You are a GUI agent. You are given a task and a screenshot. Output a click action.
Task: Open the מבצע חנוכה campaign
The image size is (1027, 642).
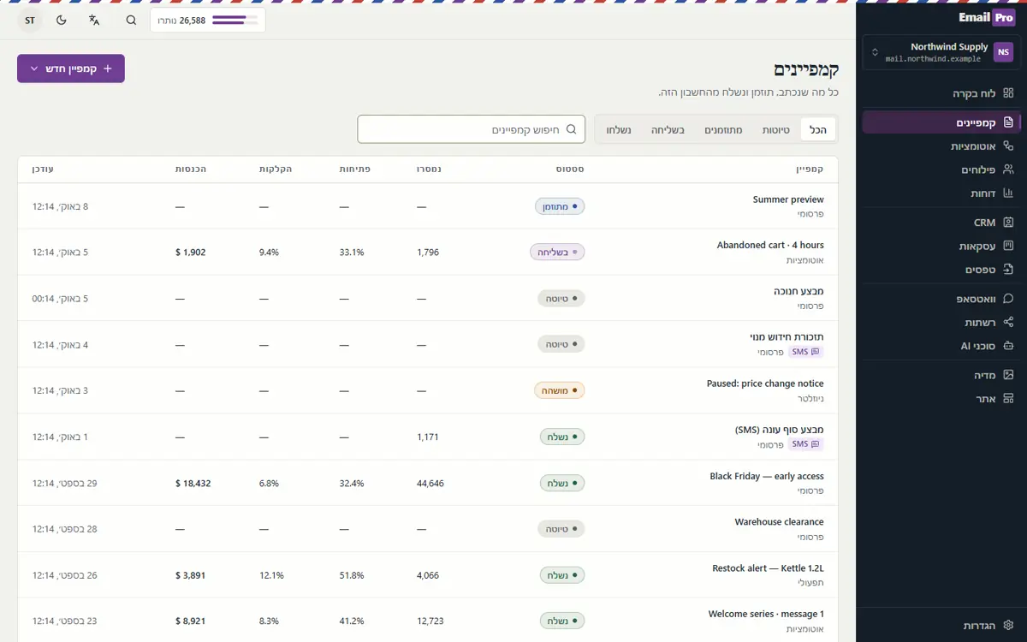[x=798, y=291]
